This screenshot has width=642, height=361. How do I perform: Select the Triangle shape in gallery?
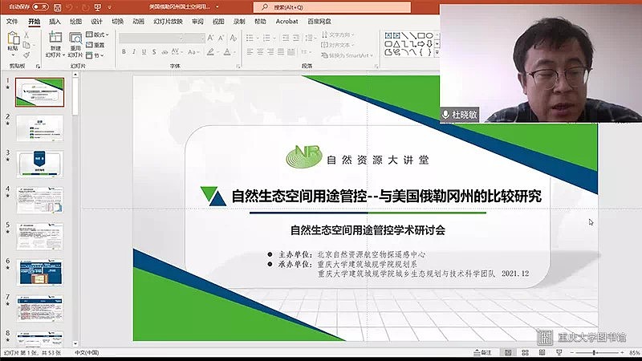[396, 44]
